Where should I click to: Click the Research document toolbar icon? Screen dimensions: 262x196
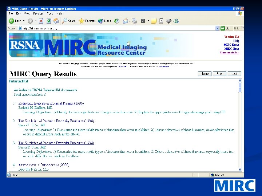(x=161, y=21)
